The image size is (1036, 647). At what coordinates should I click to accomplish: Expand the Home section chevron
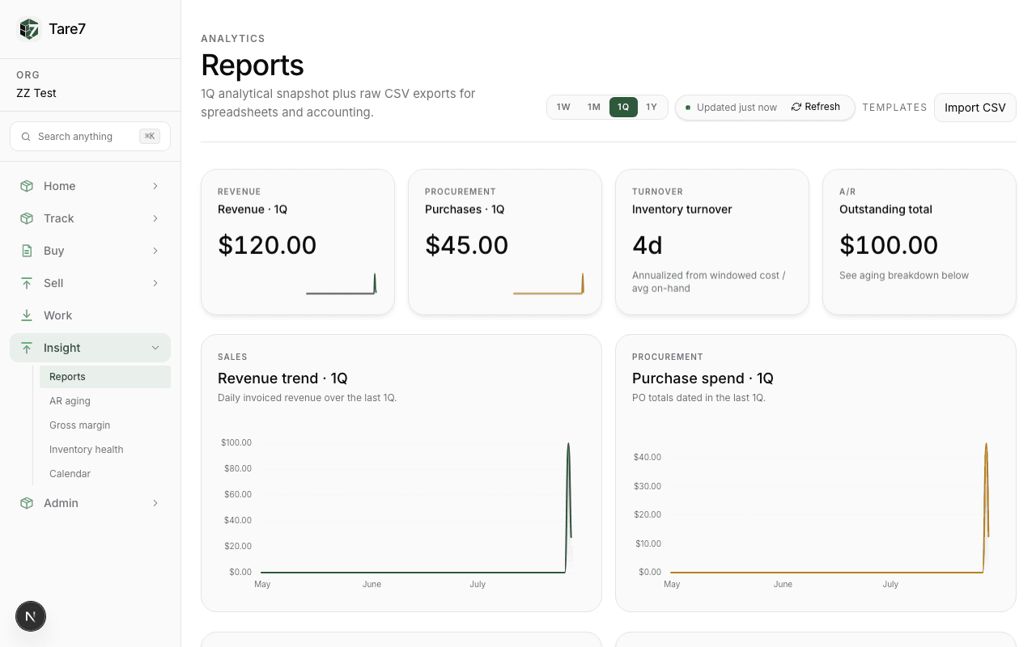tap(155, 186)
